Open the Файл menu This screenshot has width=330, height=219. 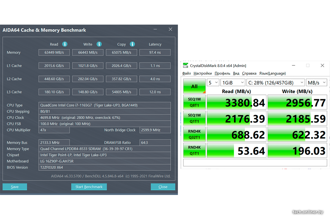pos(187,73)
